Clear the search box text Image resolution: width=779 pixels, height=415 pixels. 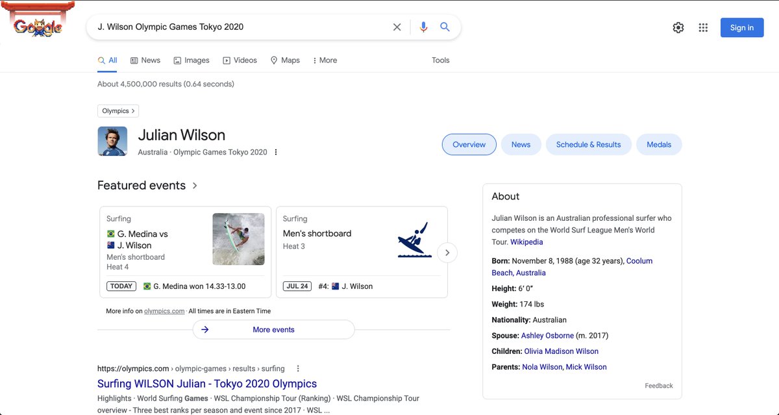tap(397, 27)
